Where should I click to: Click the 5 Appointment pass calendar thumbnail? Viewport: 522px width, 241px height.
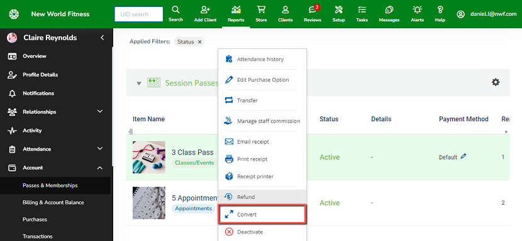149,203
